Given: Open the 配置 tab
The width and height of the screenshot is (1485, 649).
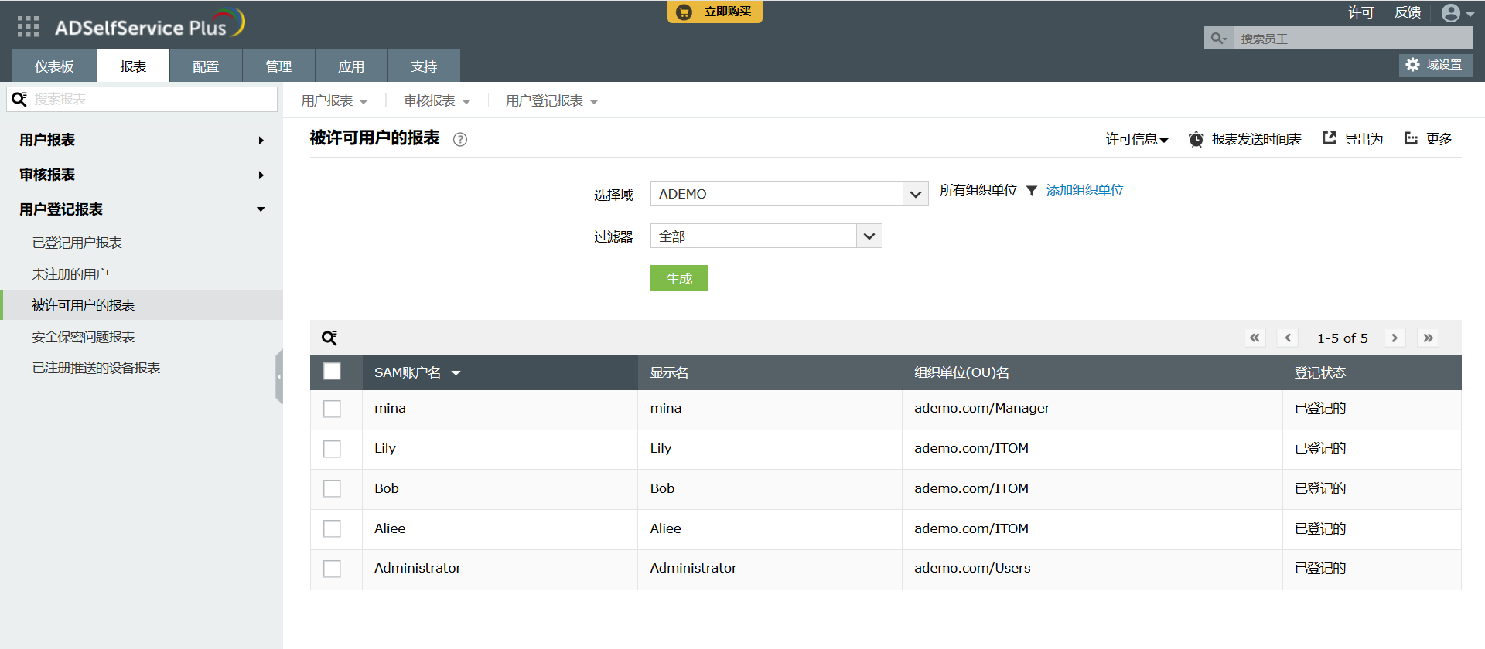Looking at the screenshot, I should [206, 66].
